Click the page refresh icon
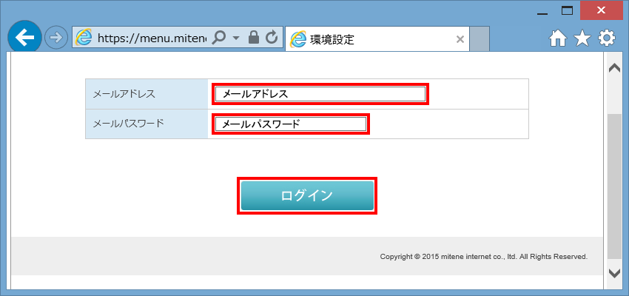Screen dimensions: 629x296 (x=272, y=37)
